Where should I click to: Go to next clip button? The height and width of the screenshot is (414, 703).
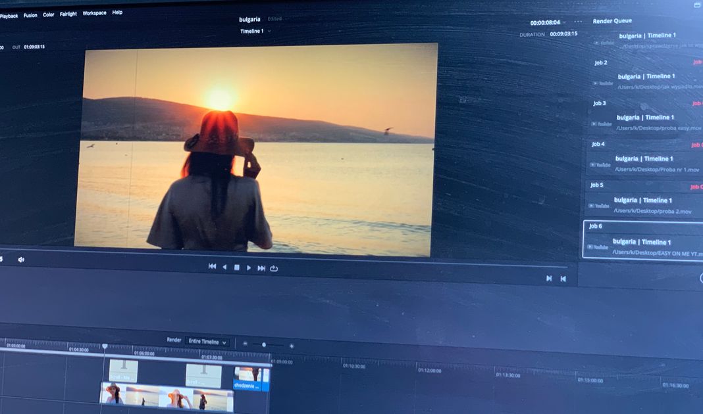tap(549, 278)
